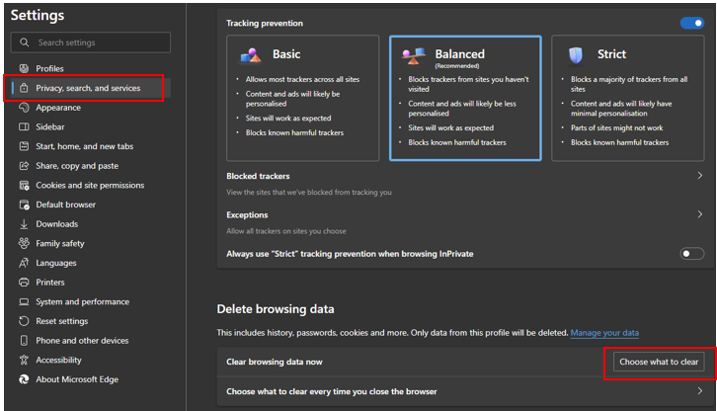Click the Start, home, and new tabs icon
The width and height of the screenshot is (717, 411).
24,146
